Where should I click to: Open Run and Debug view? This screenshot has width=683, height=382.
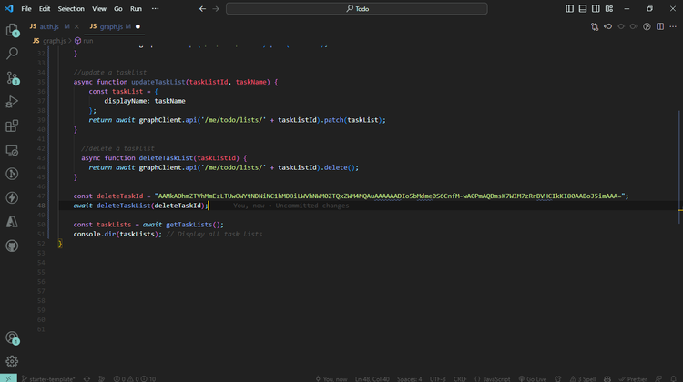[13, 102]
